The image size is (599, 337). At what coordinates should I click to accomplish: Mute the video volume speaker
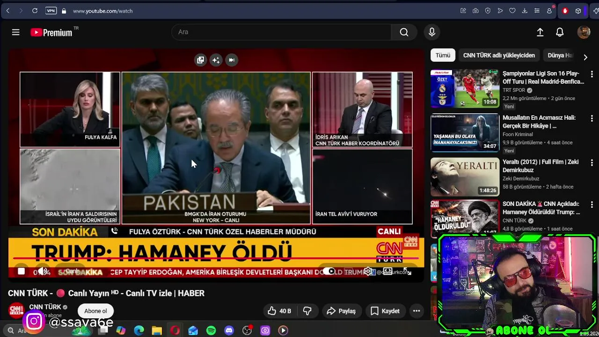pyautogui.click(x=42, y=271)
